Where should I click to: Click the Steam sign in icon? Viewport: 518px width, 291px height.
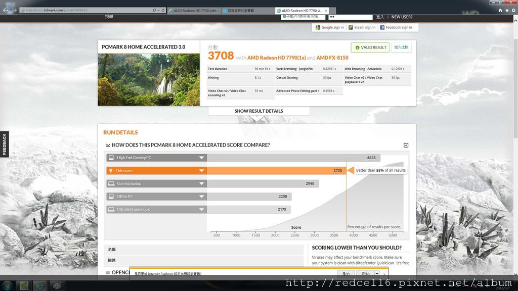[x=351, y=27]
